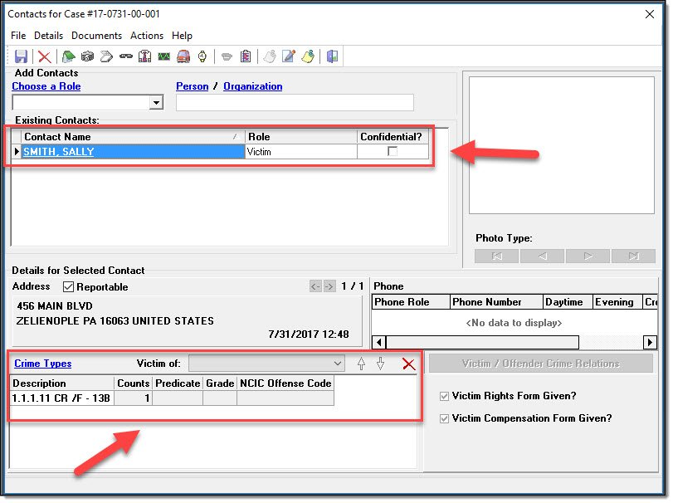
Task: Remove crime type with red X
Action: pyautogui.click(x=407, y=364)
